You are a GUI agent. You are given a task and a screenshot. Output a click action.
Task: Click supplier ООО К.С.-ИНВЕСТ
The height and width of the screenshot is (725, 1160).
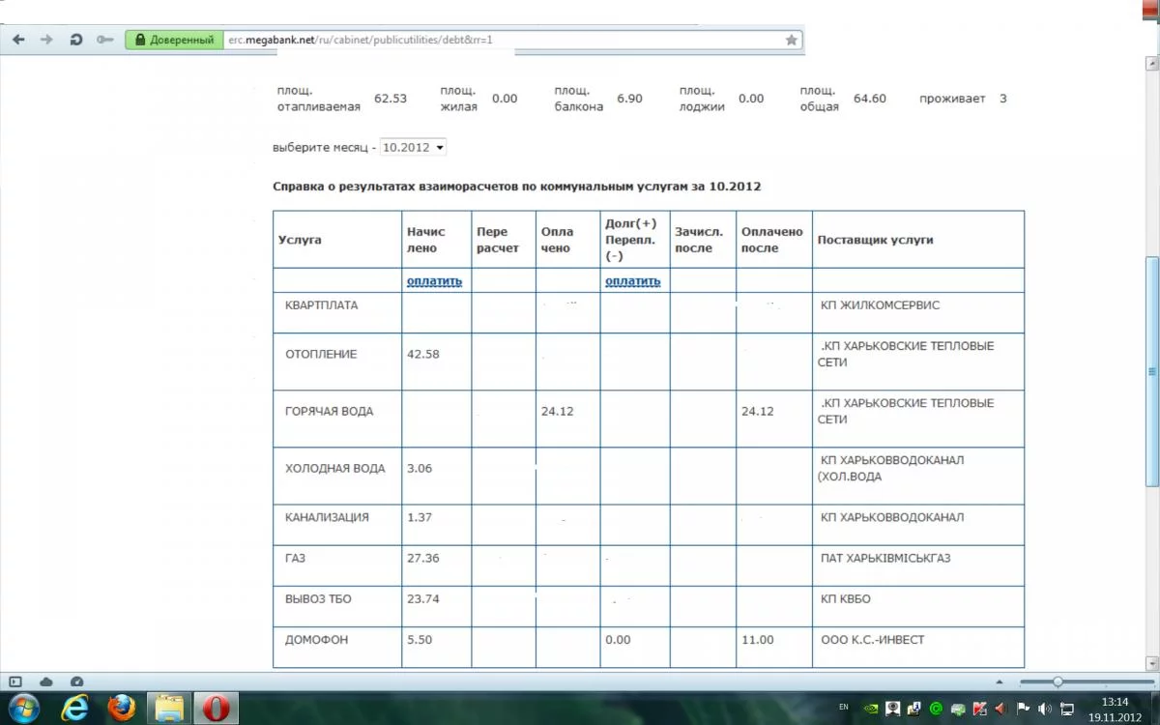872,640
